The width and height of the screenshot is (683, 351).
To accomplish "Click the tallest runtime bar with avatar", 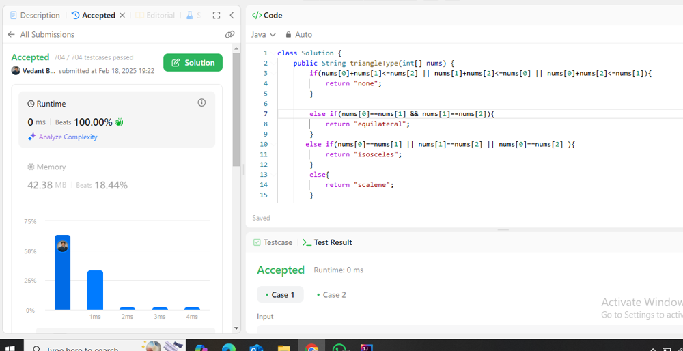I will point(63,272).
